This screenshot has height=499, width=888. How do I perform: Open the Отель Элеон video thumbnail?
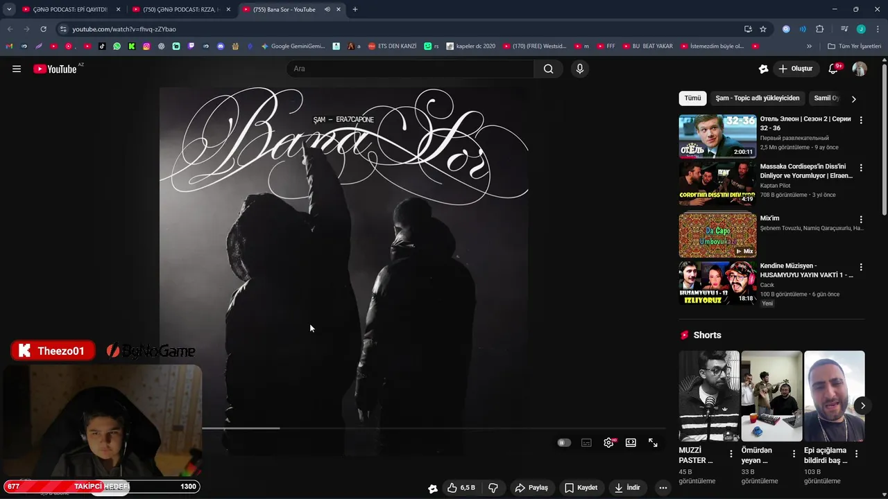(717, 137)
